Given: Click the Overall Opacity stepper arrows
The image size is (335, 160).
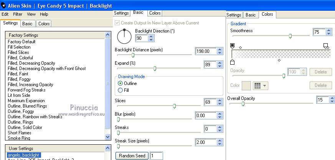Looking at the screenshot, I should [332, 100].
